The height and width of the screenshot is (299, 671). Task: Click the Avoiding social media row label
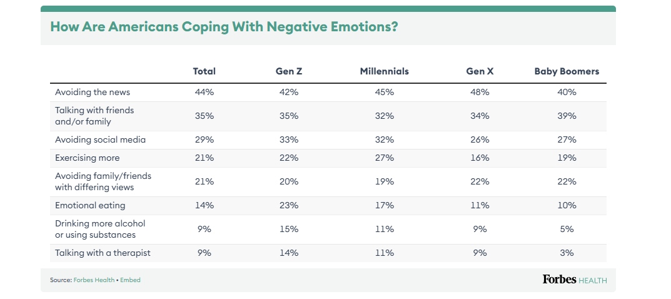[x=100, y=139]
